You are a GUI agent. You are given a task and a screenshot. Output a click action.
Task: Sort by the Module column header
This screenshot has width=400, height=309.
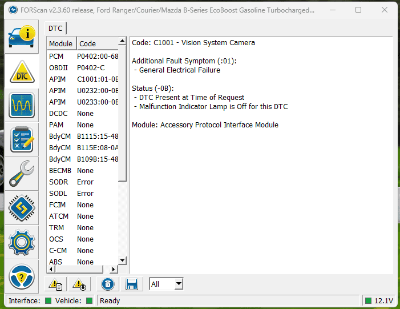tap(61, 43)
